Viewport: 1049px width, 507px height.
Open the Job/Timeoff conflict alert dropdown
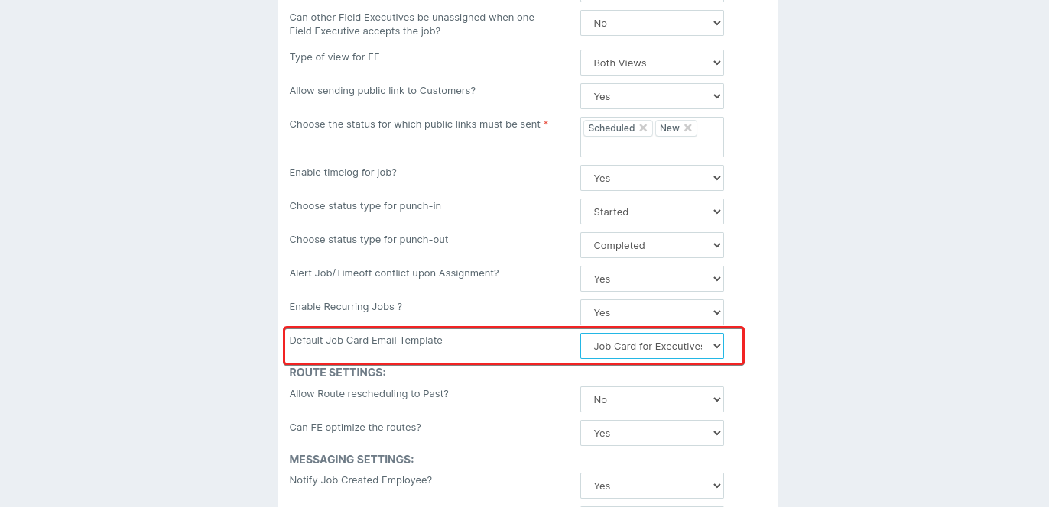651,279
